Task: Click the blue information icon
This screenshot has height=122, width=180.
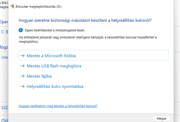Action: coord(21,30)
